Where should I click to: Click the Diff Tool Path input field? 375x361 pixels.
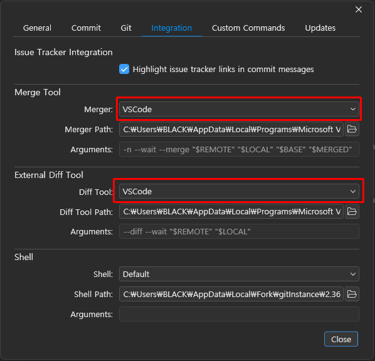pyautogui.click(x=231, y=212)
